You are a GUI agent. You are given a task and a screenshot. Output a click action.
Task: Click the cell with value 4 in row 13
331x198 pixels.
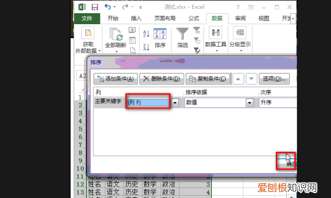pos(195,192)
